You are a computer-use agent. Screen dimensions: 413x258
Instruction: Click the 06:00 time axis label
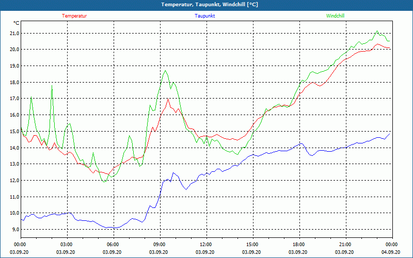tap(114, 245)
